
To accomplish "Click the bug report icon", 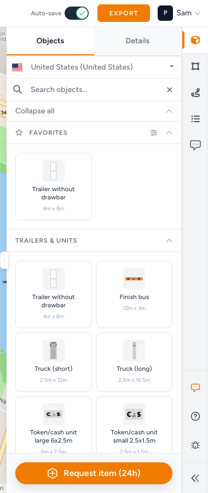I will 195,445.
